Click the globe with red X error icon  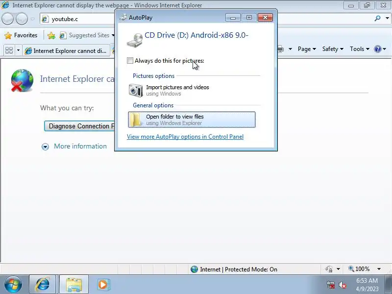22,80
